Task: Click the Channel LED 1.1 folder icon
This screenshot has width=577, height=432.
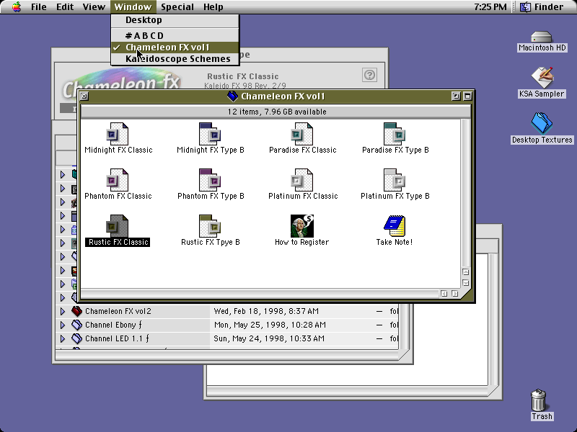Action: tap(76, 338)
